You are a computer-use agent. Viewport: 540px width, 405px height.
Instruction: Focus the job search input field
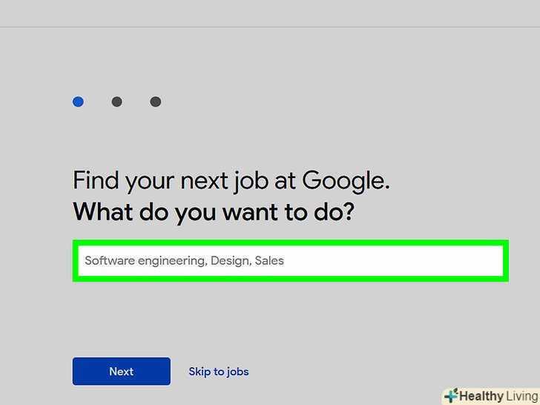tap(290, 260)
